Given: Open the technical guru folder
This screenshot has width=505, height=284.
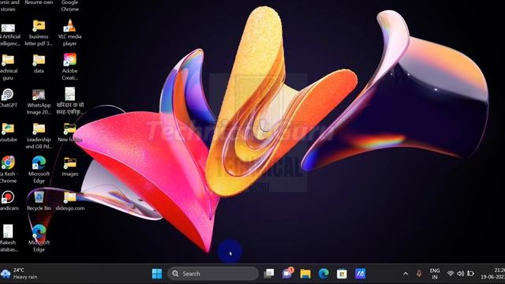Looking at the screenshot, I should pyautogui.click(x=8, y=66).
